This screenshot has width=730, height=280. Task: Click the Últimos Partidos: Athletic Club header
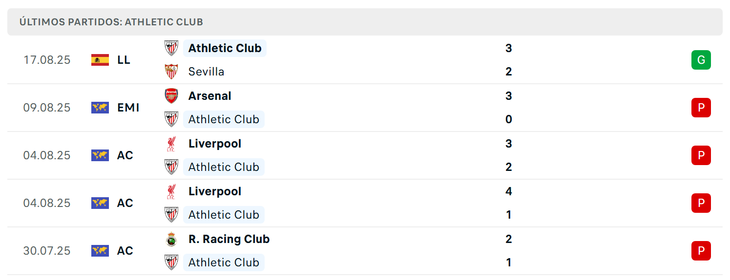point(111,22)
